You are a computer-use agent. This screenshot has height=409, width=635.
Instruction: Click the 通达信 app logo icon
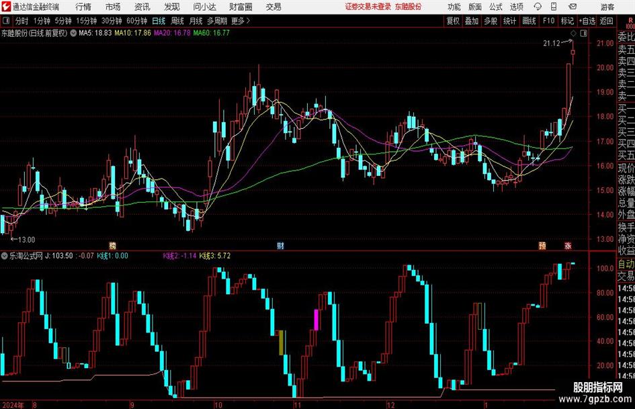5,7
